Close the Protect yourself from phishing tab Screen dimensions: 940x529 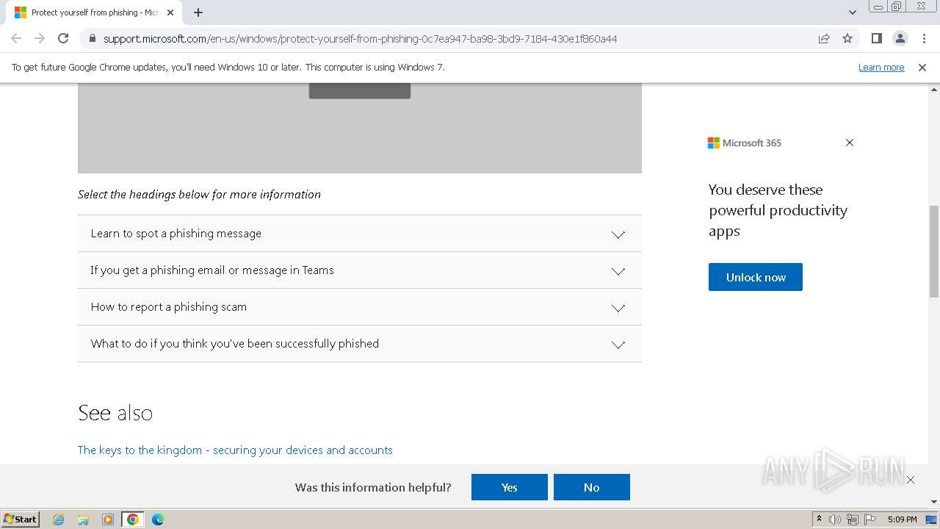pos(170,12)
